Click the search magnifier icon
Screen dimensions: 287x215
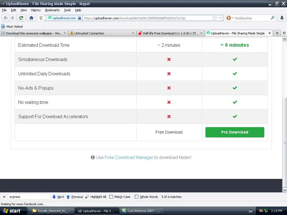[x=272, y=18]
